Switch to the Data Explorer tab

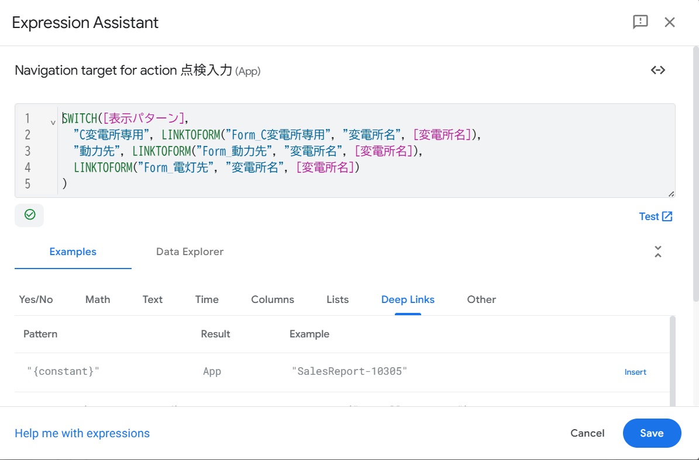(x=190, y=252)
